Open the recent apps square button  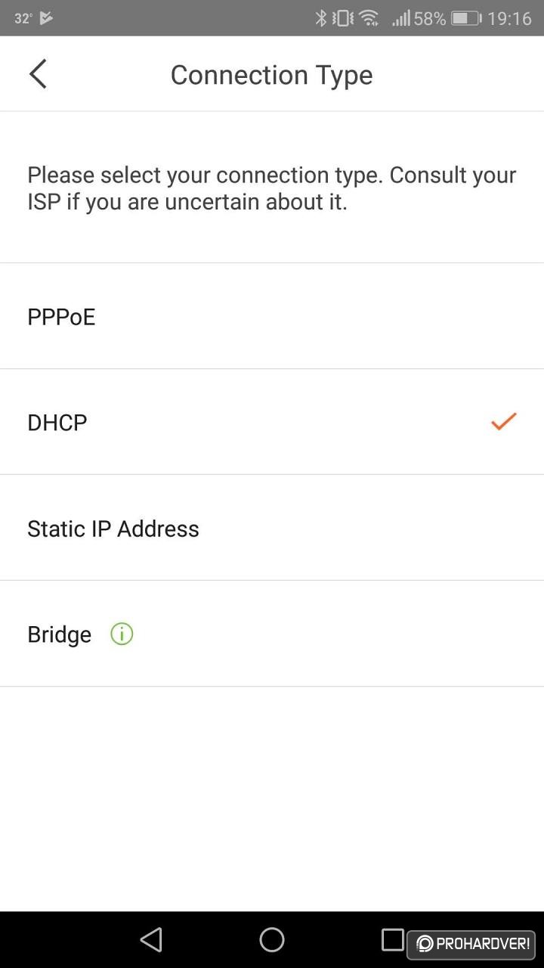393,939
